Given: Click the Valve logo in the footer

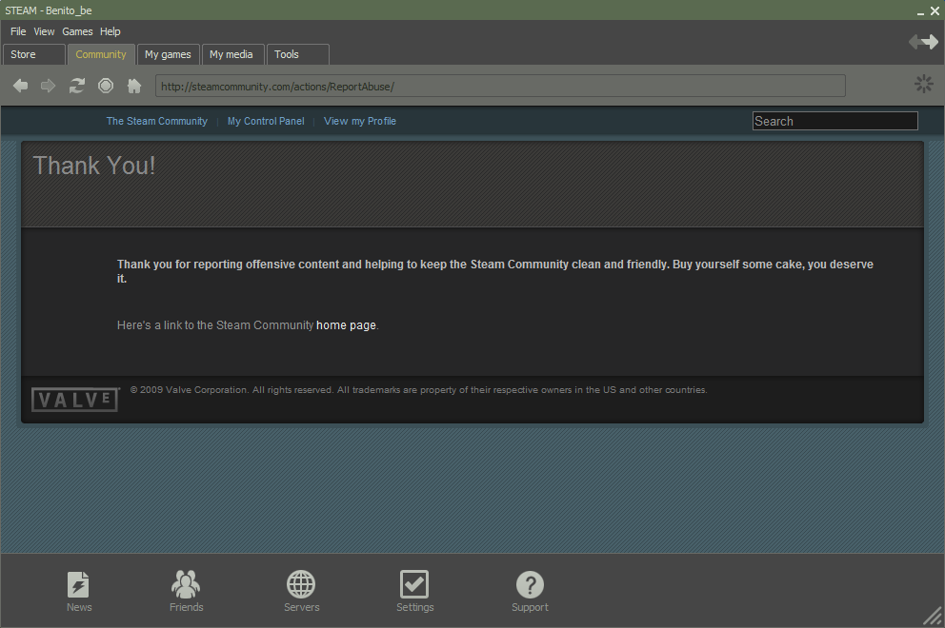Looking at the screenshot, I should pyautogui.click(x=74, y=400).
